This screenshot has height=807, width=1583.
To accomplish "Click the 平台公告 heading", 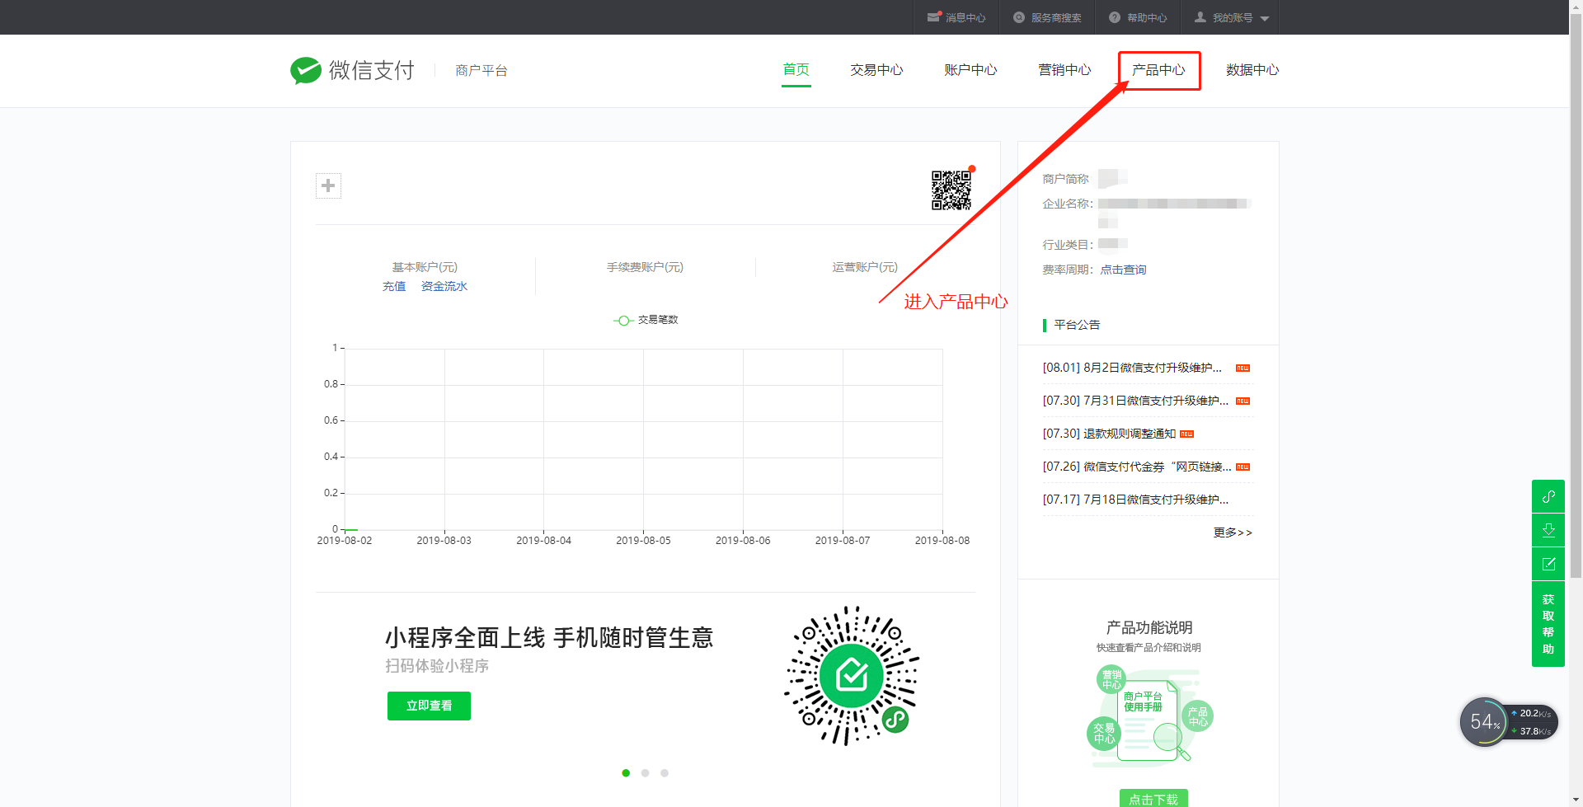I will point(1077,325).
